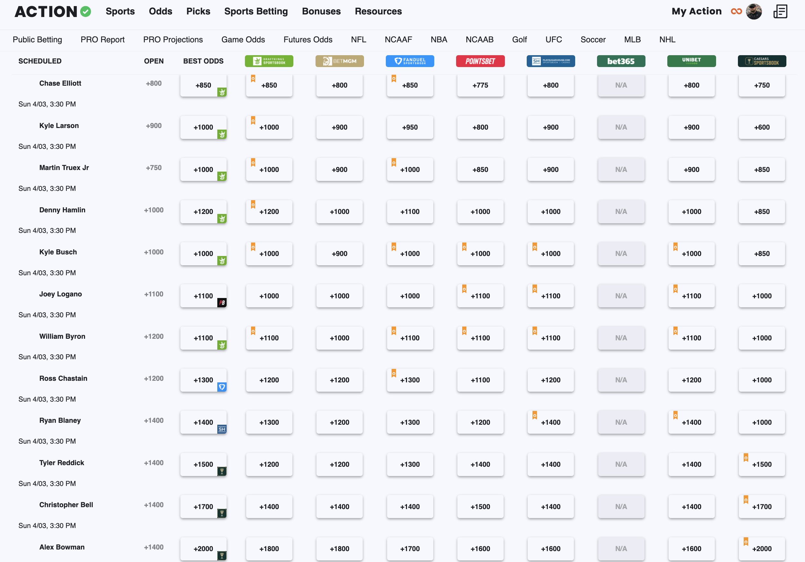Open the Sports menu
The width and height of the screenshot is (805, 562).
pos(120,12)
